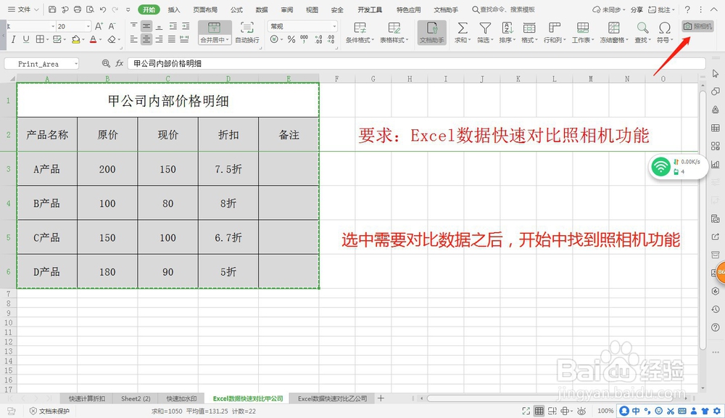Open the font size dropdown
The image size is (725, 418).
88,26
